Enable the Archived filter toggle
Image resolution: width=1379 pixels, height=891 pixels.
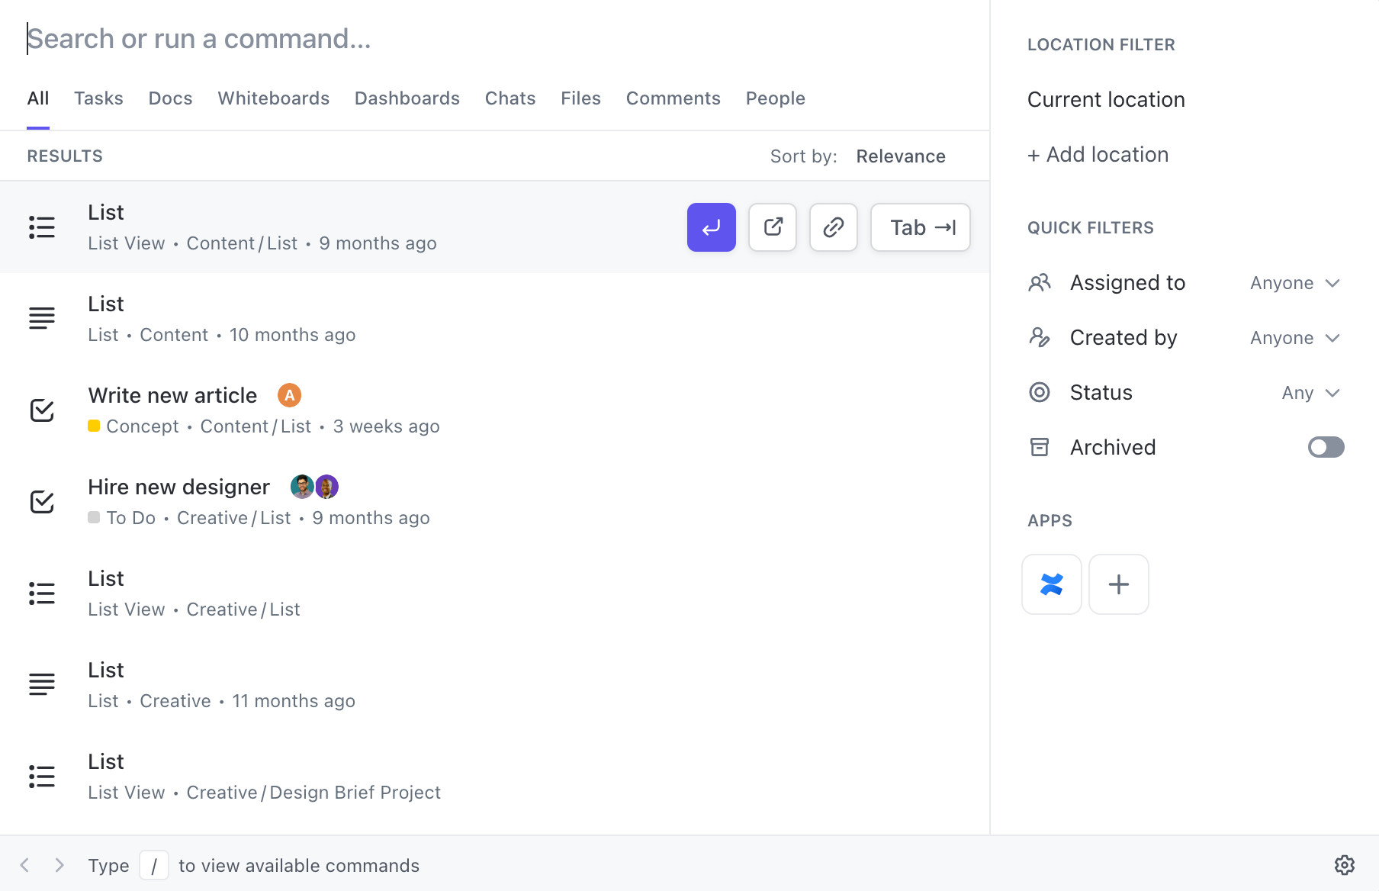[x=1326, y=447]
